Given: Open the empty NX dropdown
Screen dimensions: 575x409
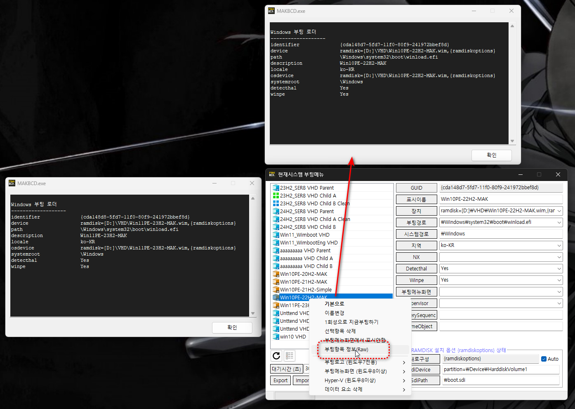Looking at the screenshot, I should 559,257.
